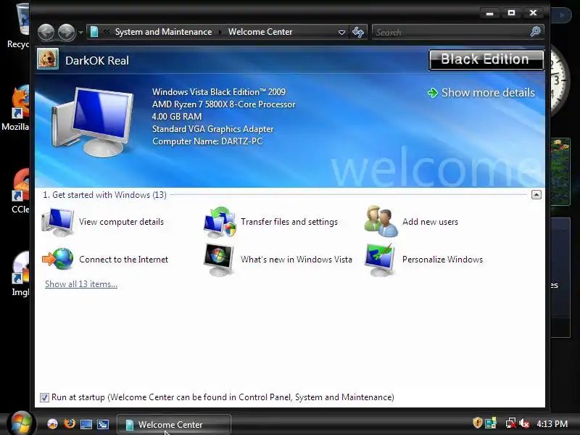Image resolution: width=580 pixels, height=435 pixels.
Task: Click the AMD Ryzen 7 5800X processor text
Action: tap(224, 104)
